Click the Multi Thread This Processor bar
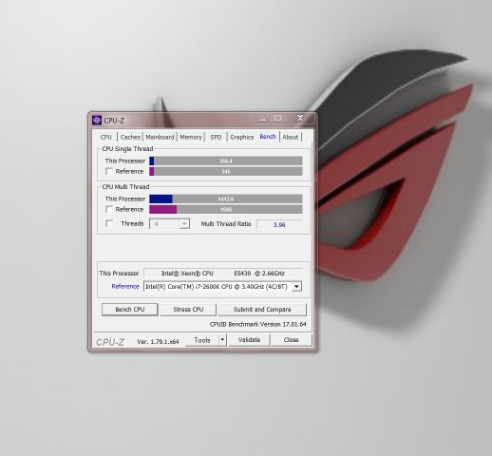Screen dimensions: 492x456 [226, 199]
